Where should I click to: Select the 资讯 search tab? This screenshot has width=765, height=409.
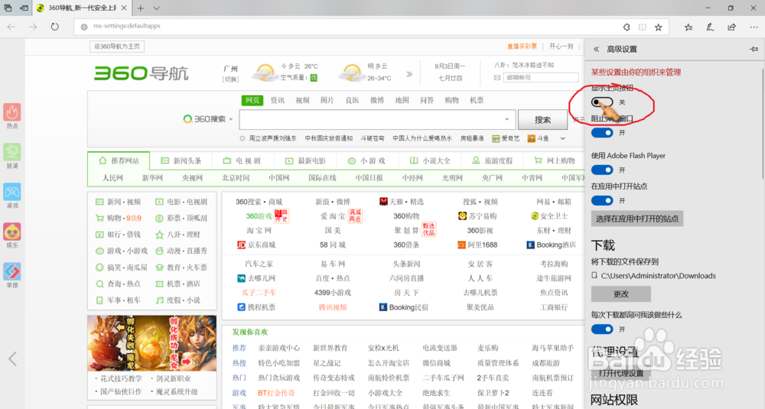point(278,100)
